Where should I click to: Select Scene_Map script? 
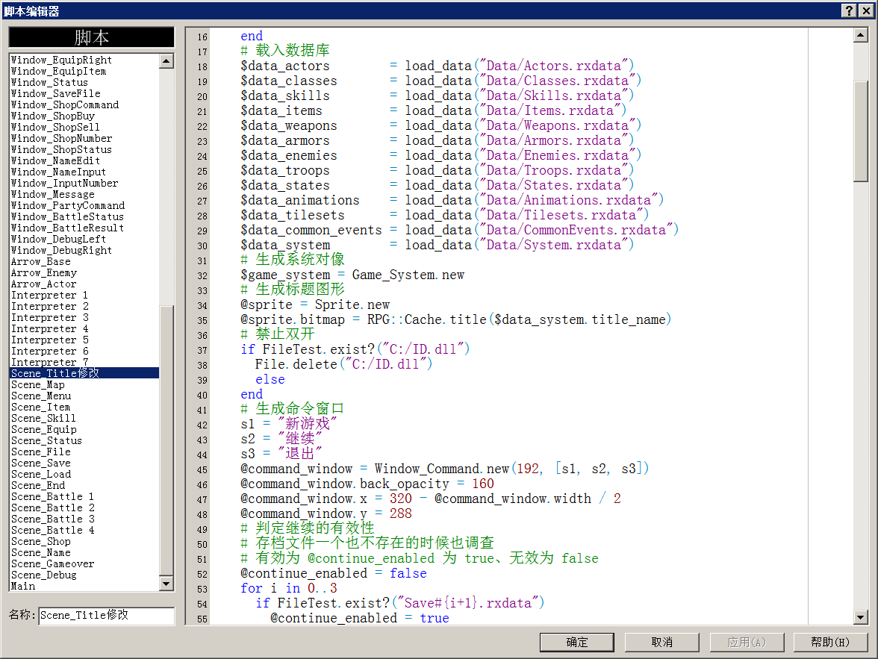tap(84, 384)
